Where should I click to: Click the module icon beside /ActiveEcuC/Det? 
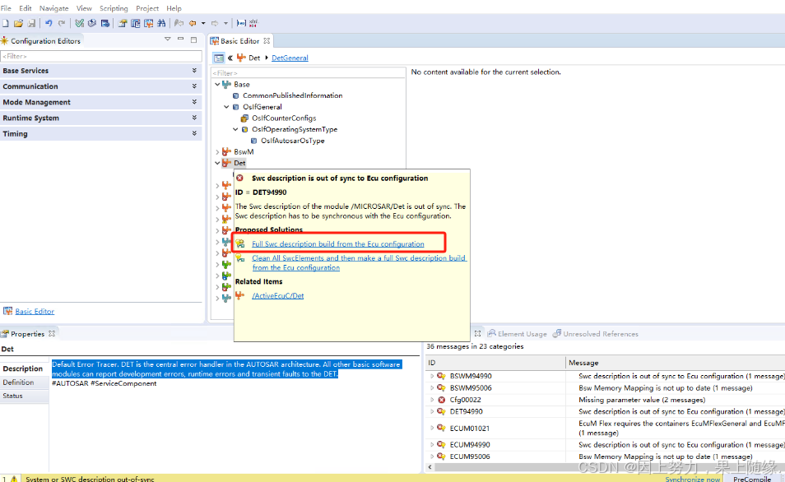click(x=240, y=295)
